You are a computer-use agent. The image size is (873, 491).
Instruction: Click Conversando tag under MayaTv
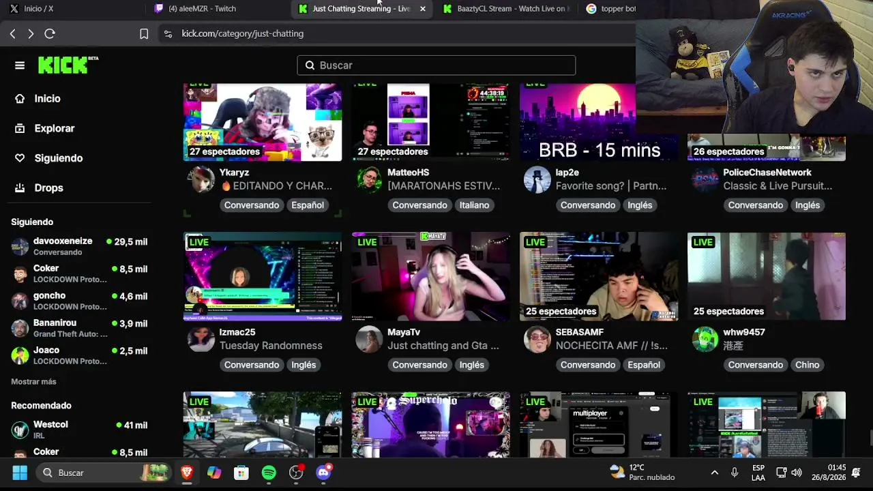coord(419,365)
